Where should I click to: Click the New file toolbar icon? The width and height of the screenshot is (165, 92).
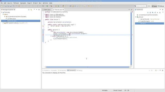click(2, 6)
